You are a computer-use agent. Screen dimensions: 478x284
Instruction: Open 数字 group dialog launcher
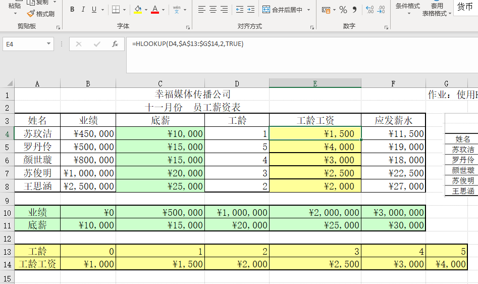point(386,27)
